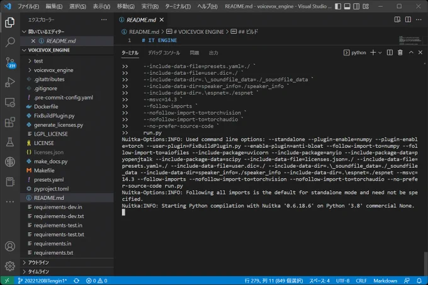Screen dimensions: 428x285
Task: Open the editor more actions menu
Action: (419, 20)
